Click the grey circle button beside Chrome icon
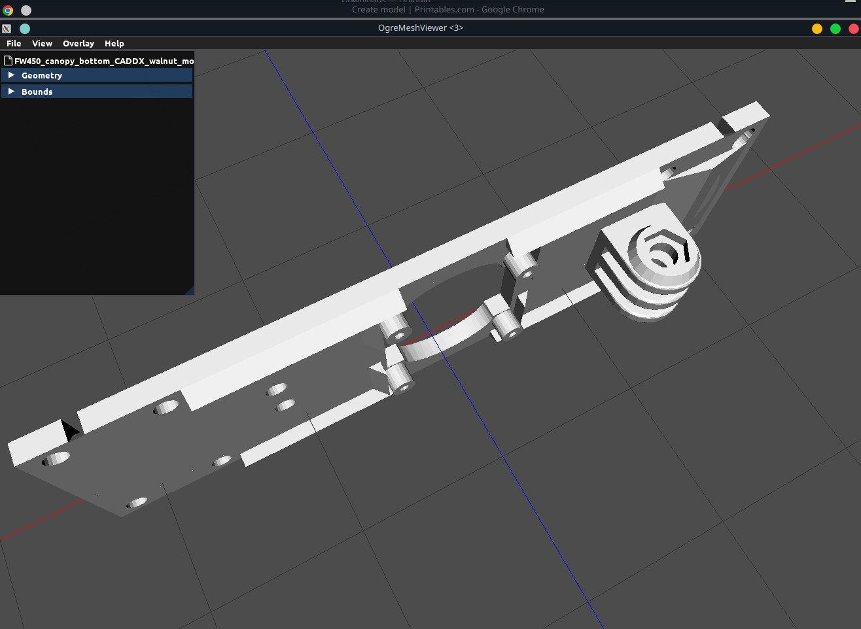 coord(26,10)
